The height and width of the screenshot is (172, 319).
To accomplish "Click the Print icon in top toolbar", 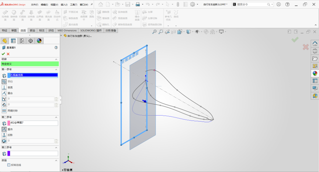I will click(138, 4).
